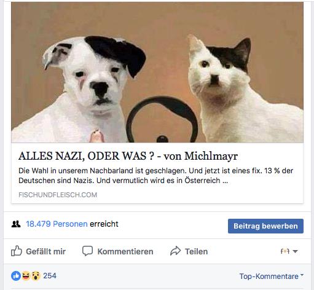Open the ALLES NAZI, ODER WAS headline link
The width and height of the screenshot is (314, 290).
coord(128,156)
